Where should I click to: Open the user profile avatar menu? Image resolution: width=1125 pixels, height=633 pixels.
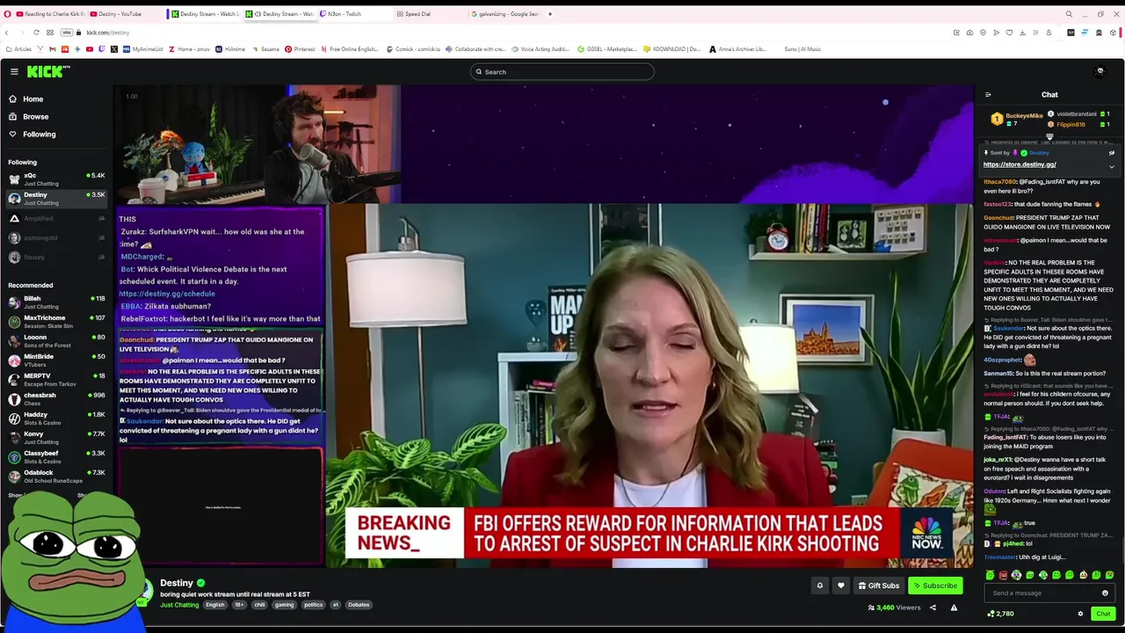point(1100,71)
